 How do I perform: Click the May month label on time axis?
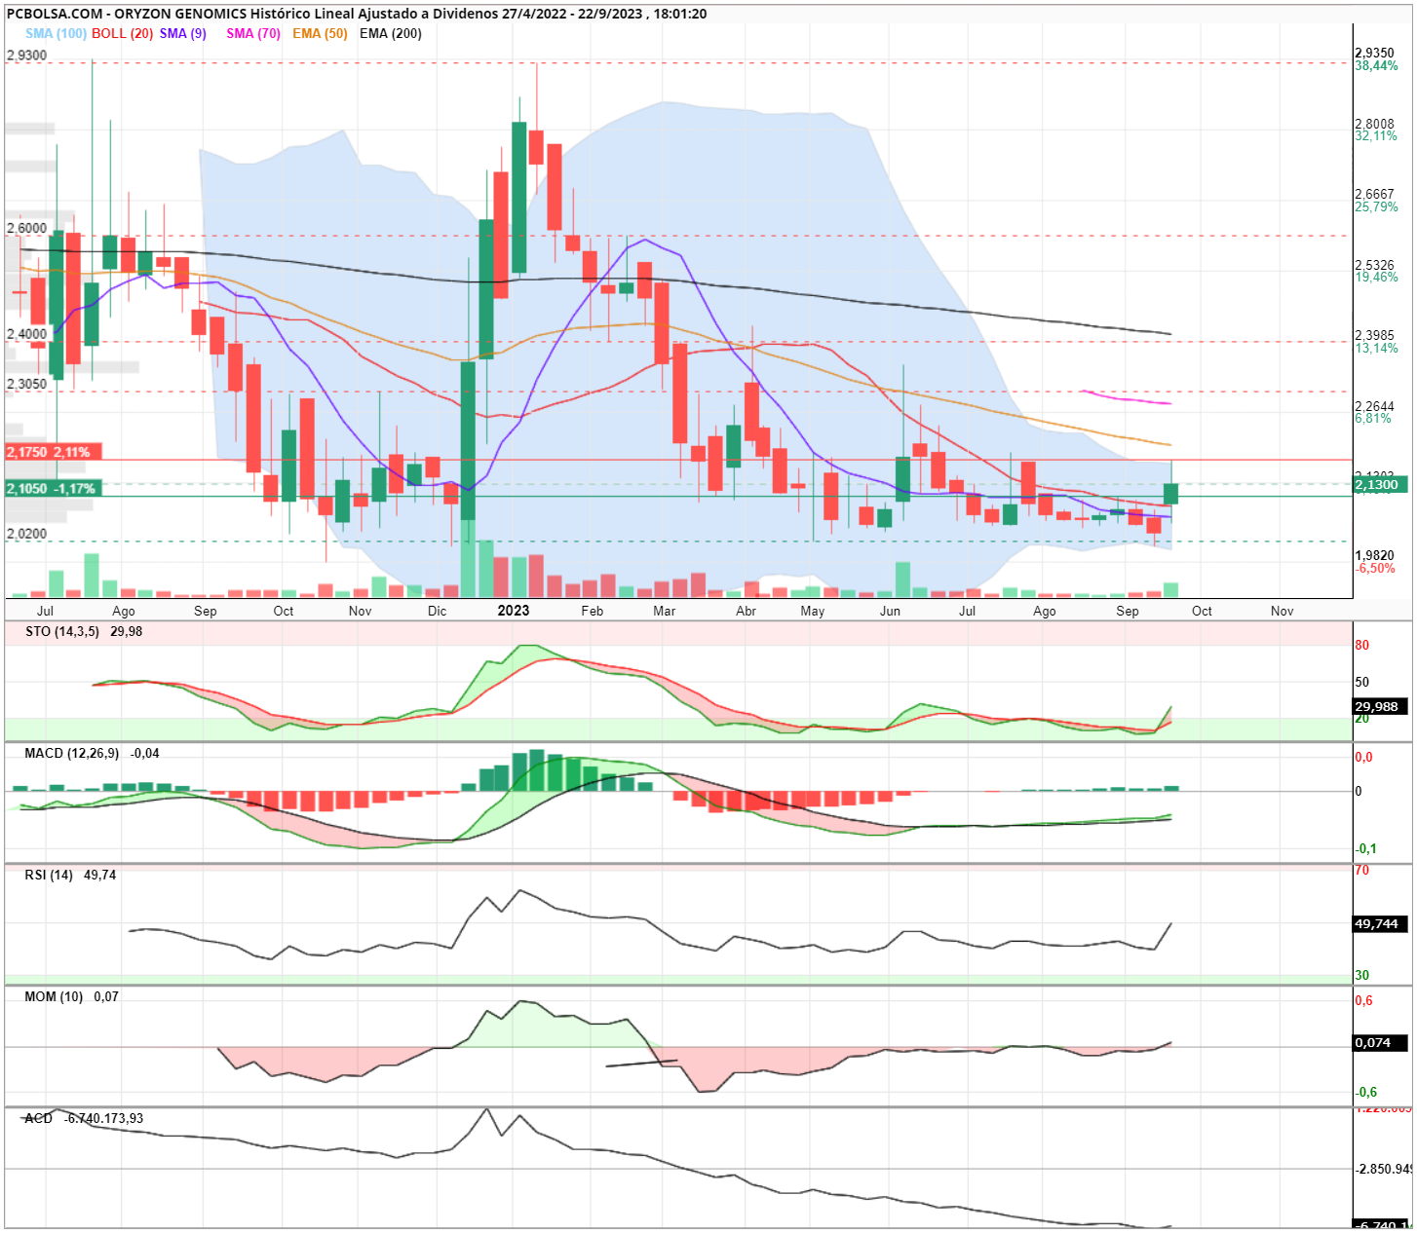click(813, 611)
